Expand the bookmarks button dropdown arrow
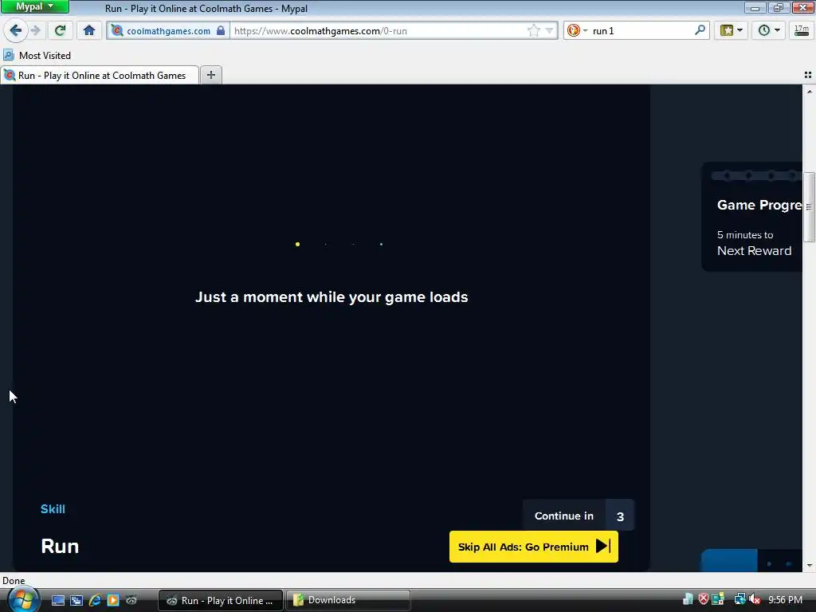Viewport: 816px width, 612px height. pyautogui.click(x=740, y=31)
